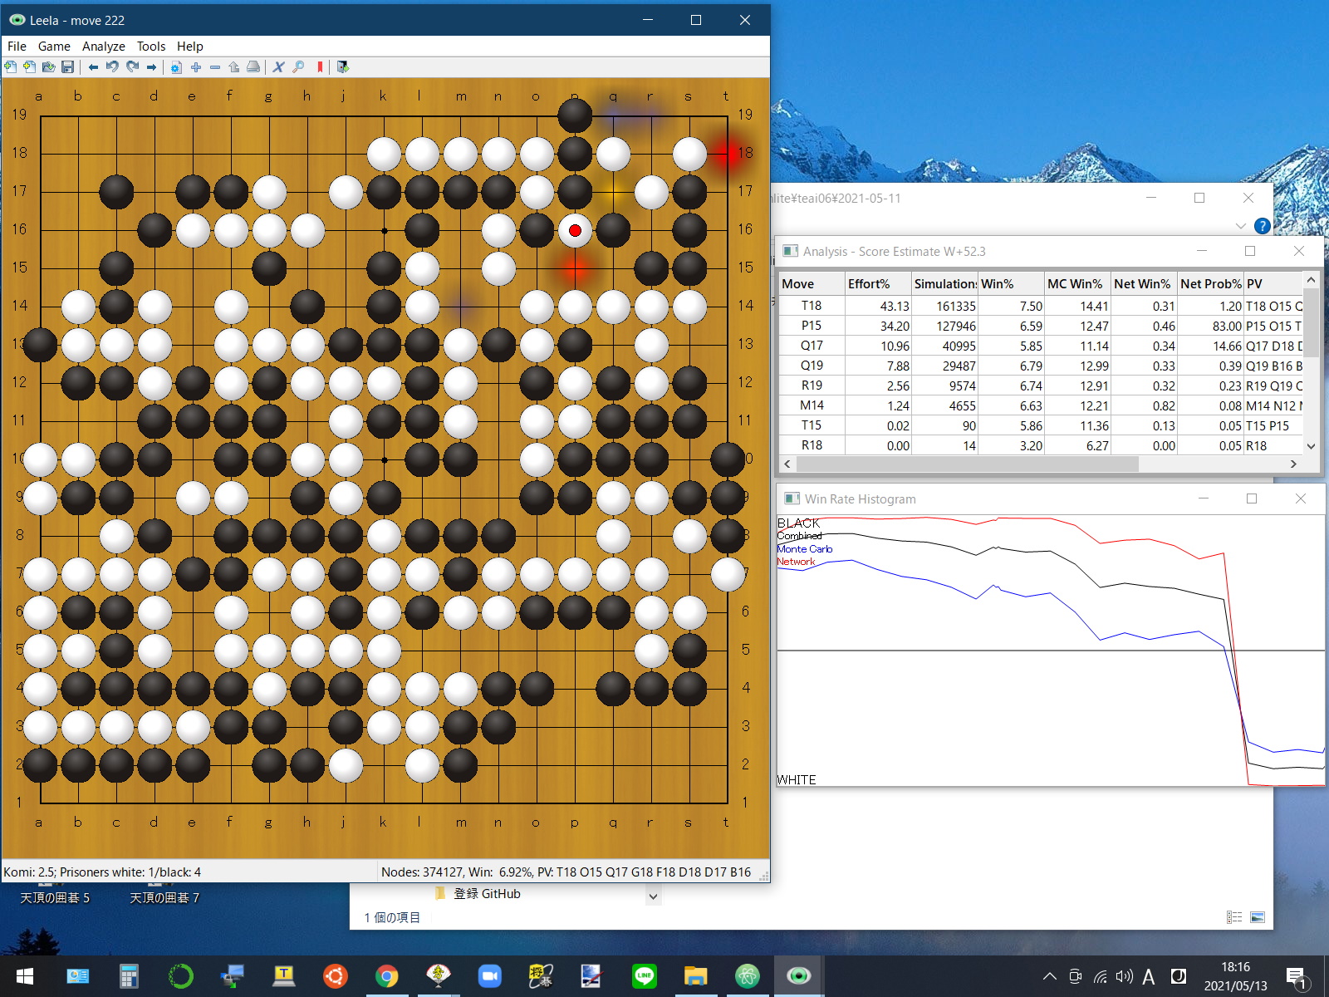The image size is (1329, 997).
Task: Click the exit door toolbar icon
Action: coord(342,67)
